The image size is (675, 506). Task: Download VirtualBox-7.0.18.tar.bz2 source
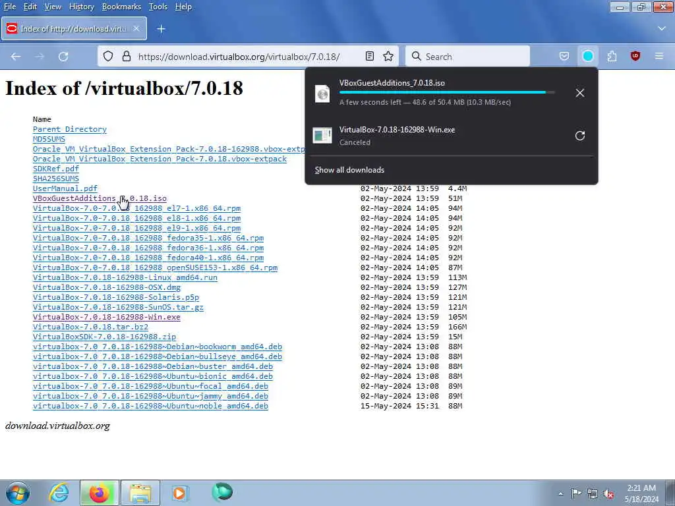(x=90, y=327)
